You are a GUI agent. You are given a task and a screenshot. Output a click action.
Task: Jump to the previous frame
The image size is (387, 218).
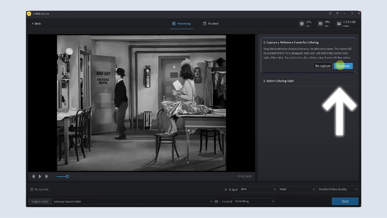tap(33, 177)
